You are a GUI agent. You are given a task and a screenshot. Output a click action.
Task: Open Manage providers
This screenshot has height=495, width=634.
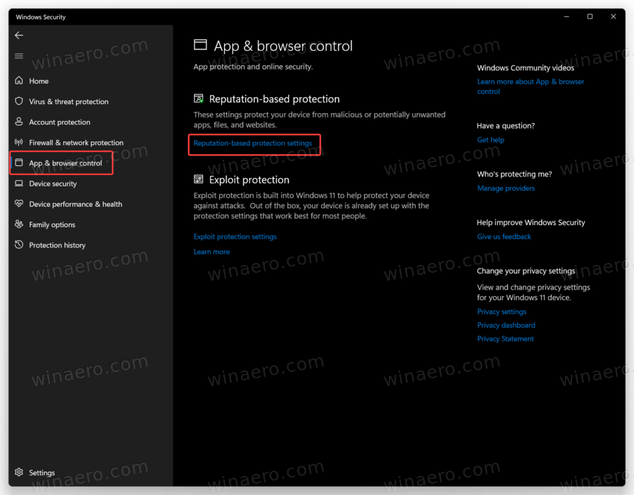point(506,188)
